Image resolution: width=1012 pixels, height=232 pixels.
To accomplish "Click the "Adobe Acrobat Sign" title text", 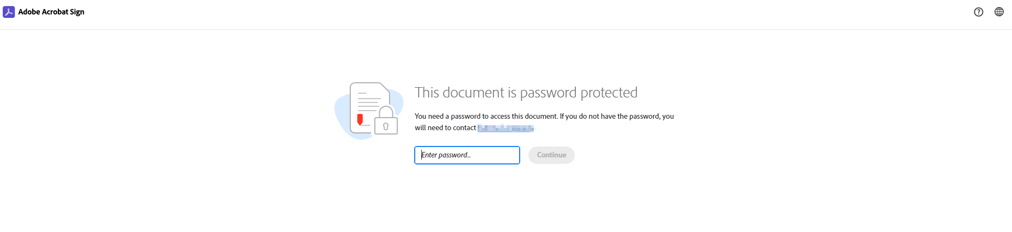I will click(51, 11).
